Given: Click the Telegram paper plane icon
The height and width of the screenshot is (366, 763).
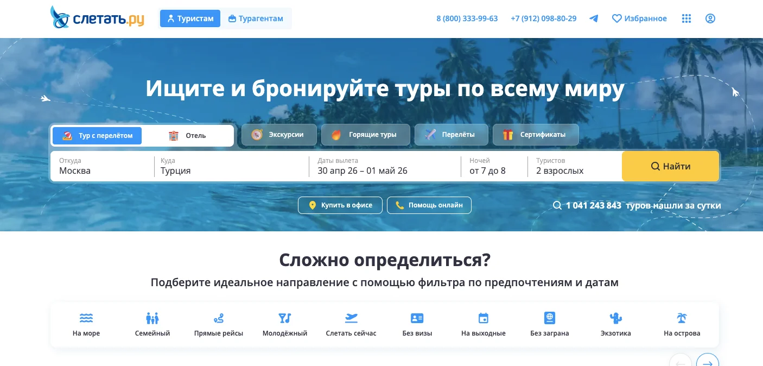Looking at the screenshot, I should click(593, 18).
